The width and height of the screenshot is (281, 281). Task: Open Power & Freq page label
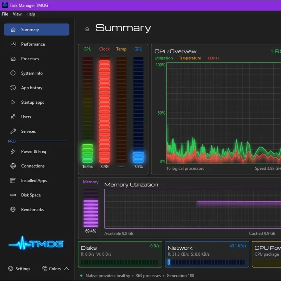tap(34, 151)
